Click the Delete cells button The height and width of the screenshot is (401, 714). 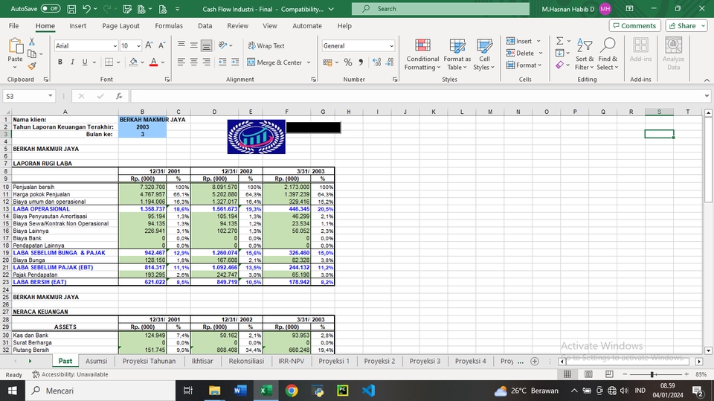click(520, 53)
